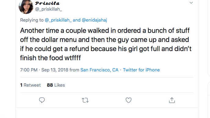Show the 88 Likes list
The height and width of the screenshot is (118, 210).
(56, 85)
